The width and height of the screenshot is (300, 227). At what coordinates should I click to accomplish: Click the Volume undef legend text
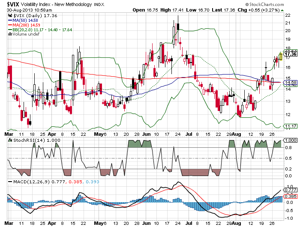26,34
